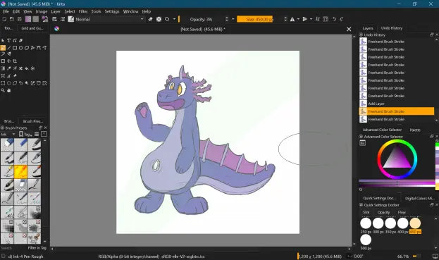This screenshot has height=260, width=439.
Task: Select the Rectangle shape tool
Action: click(x=15, y=48)
